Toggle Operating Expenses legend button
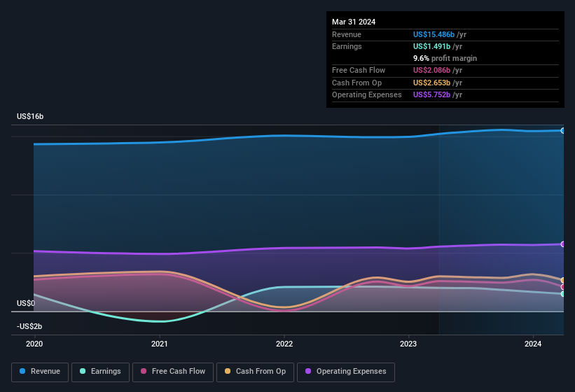The image size is (575, 392). click(x=346, y=372)
